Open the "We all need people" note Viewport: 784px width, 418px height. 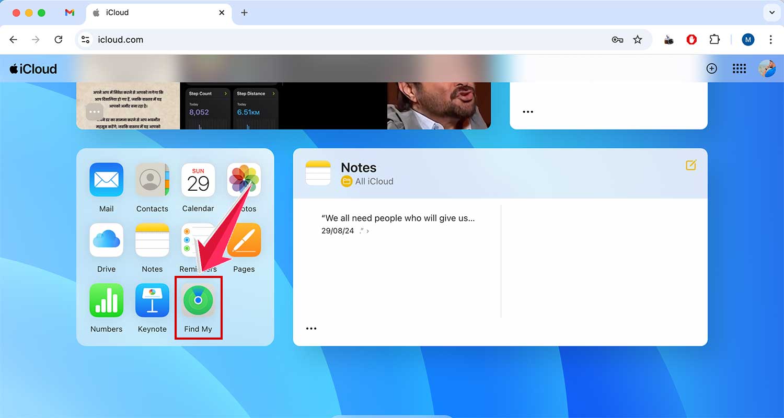(398, 224)
